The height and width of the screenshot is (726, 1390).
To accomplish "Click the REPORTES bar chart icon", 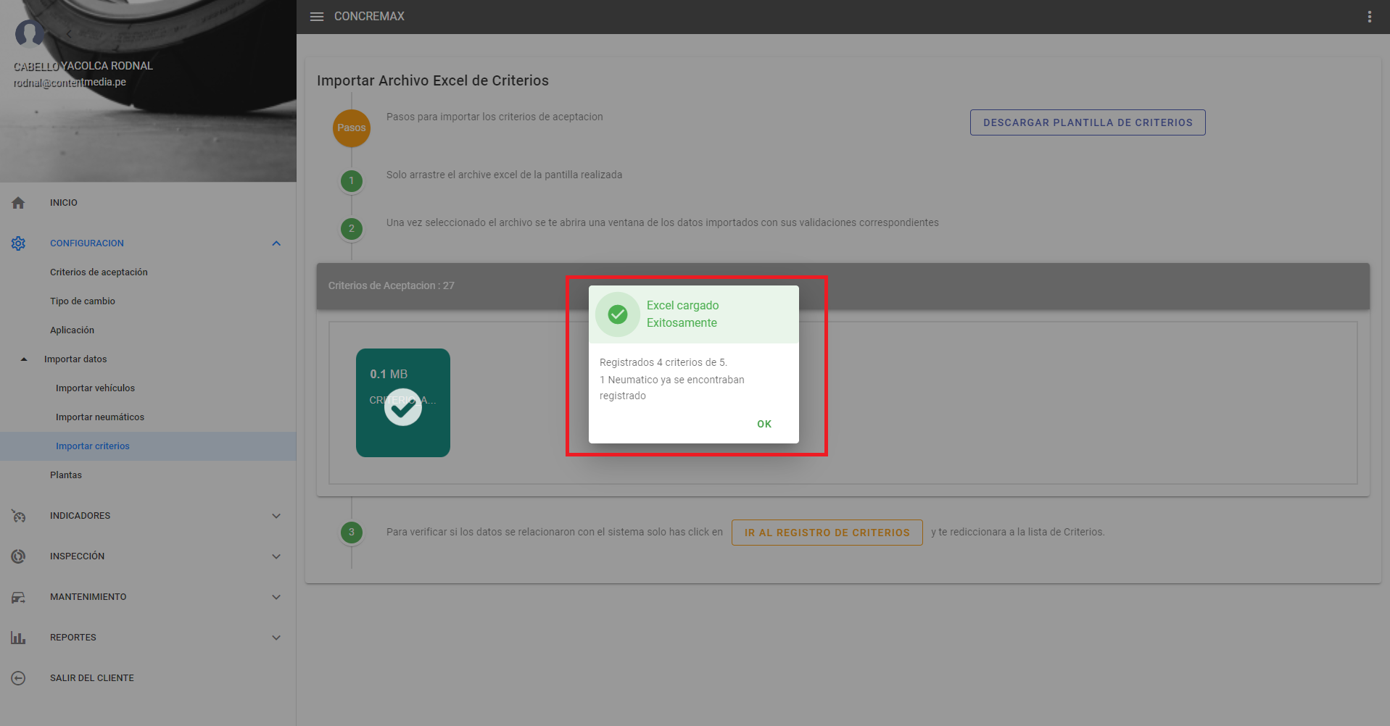I will [x=18, y=638].
